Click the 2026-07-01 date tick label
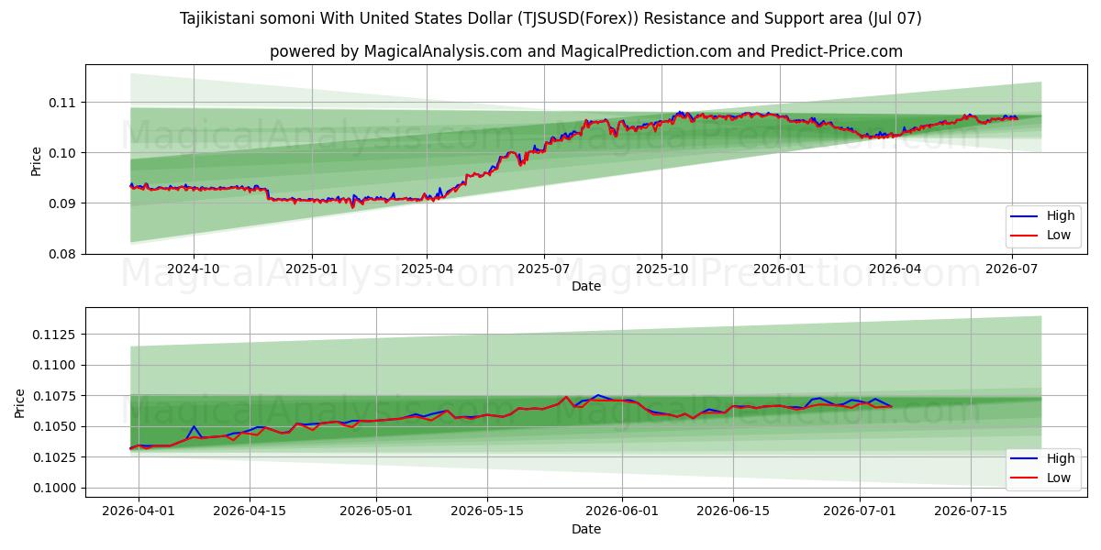 [860, 511]
